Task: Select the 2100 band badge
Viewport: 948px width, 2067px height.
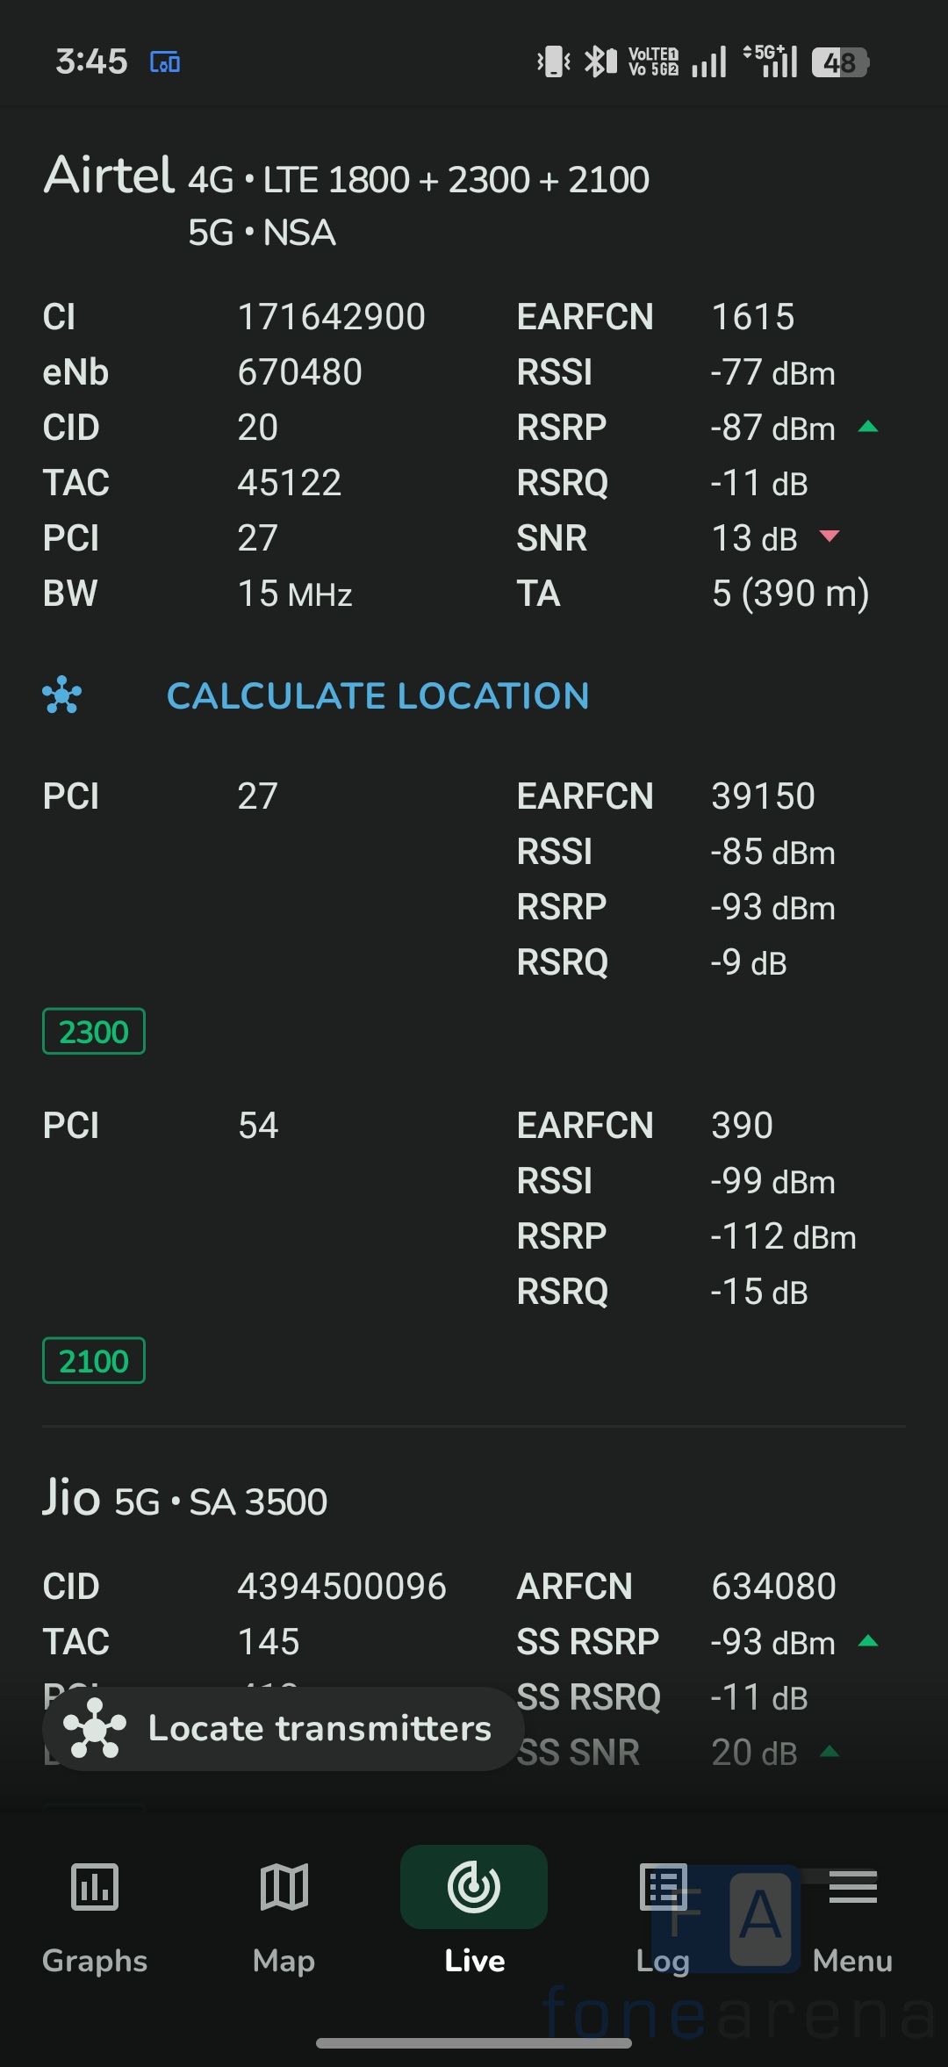Action: pos(94,1361)
